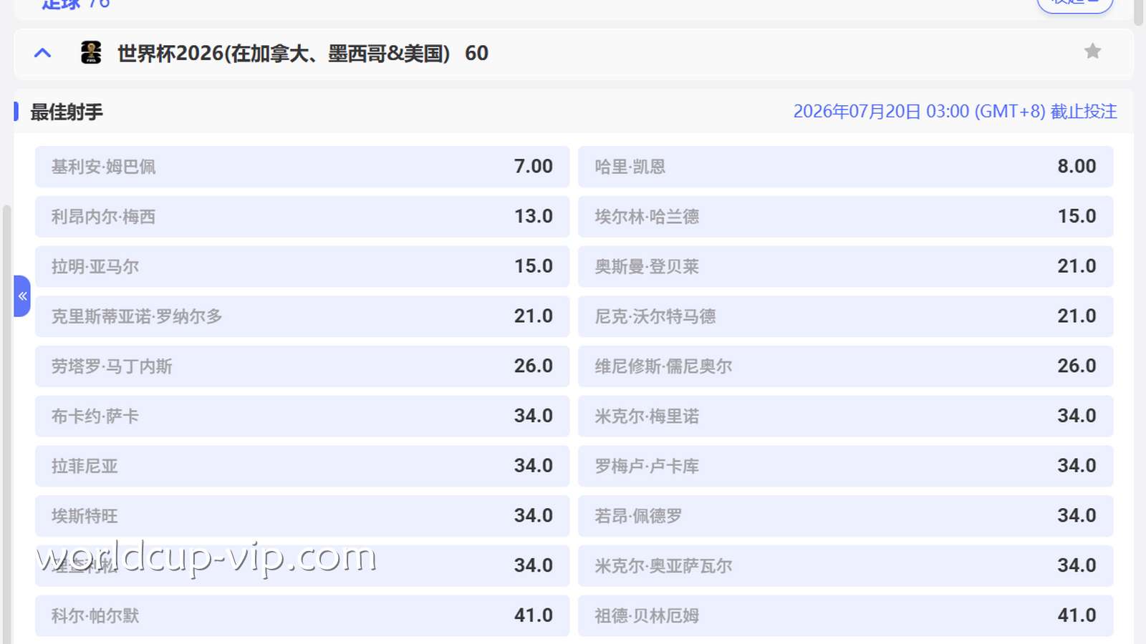The height and width of the screenshot is (644, 1146).
Task: Select 维尼修斯·儒尼奥尔 at 26.0
Action: tap(844, 366)
